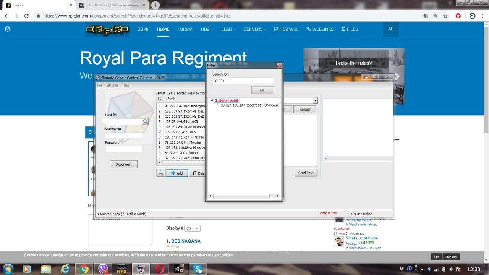Image resolution: width=489 pixels, height=275 pixels.
Task: Open the Chrome three-dot menu
Action: pos(483,16)
